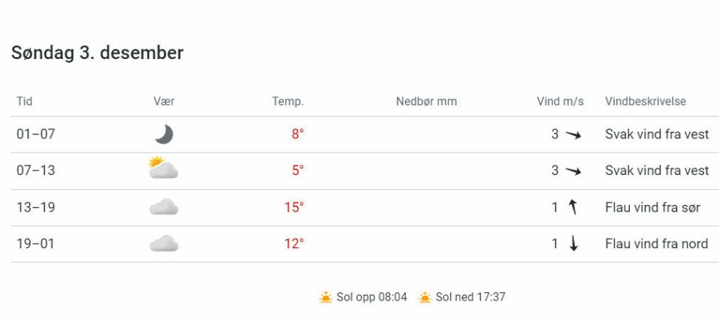This screenshot has width=719, height=323.
Task: Click the Sol opp 08:04 text
Action: [371, 298]
